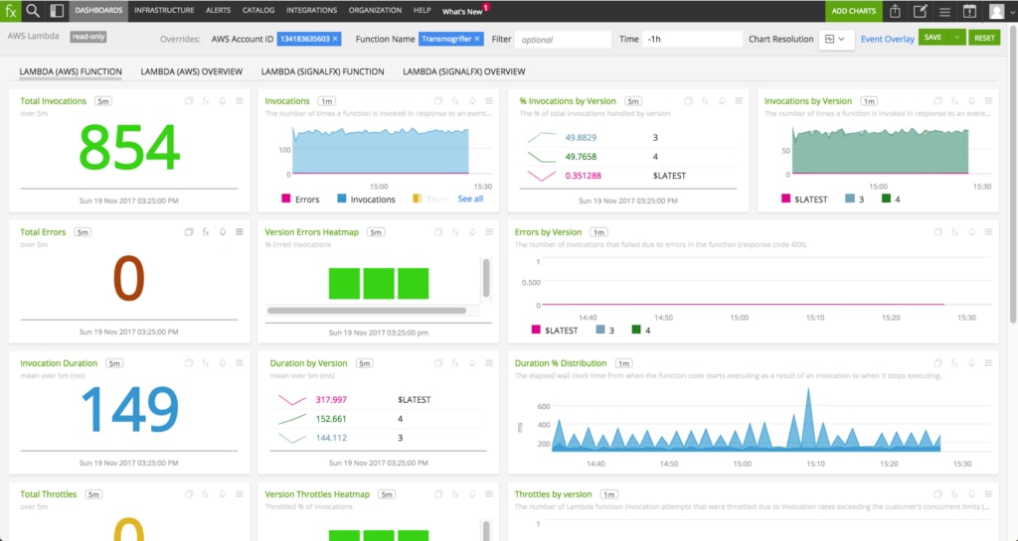Switch to LAMBDA (AWS) OVERVIEW tab

click(x=192, y=71)
